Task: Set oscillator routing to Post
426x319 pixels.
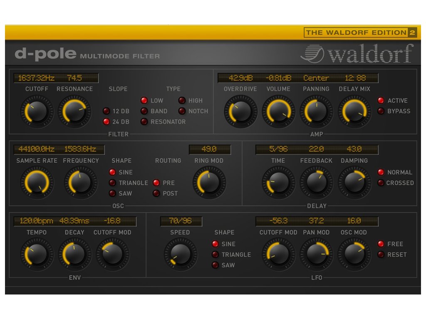Action: pos(156,194)
